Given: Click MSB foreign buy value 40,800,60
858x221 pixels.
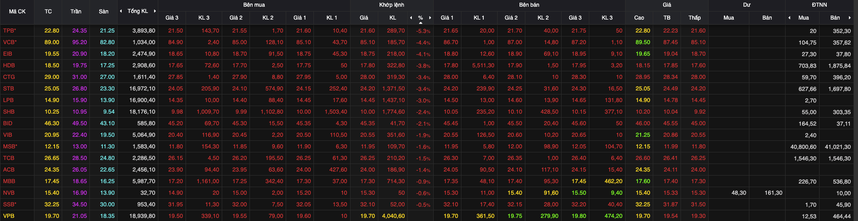Looking at the screenshot, I should pyautogui.click(x=803, y=147).
